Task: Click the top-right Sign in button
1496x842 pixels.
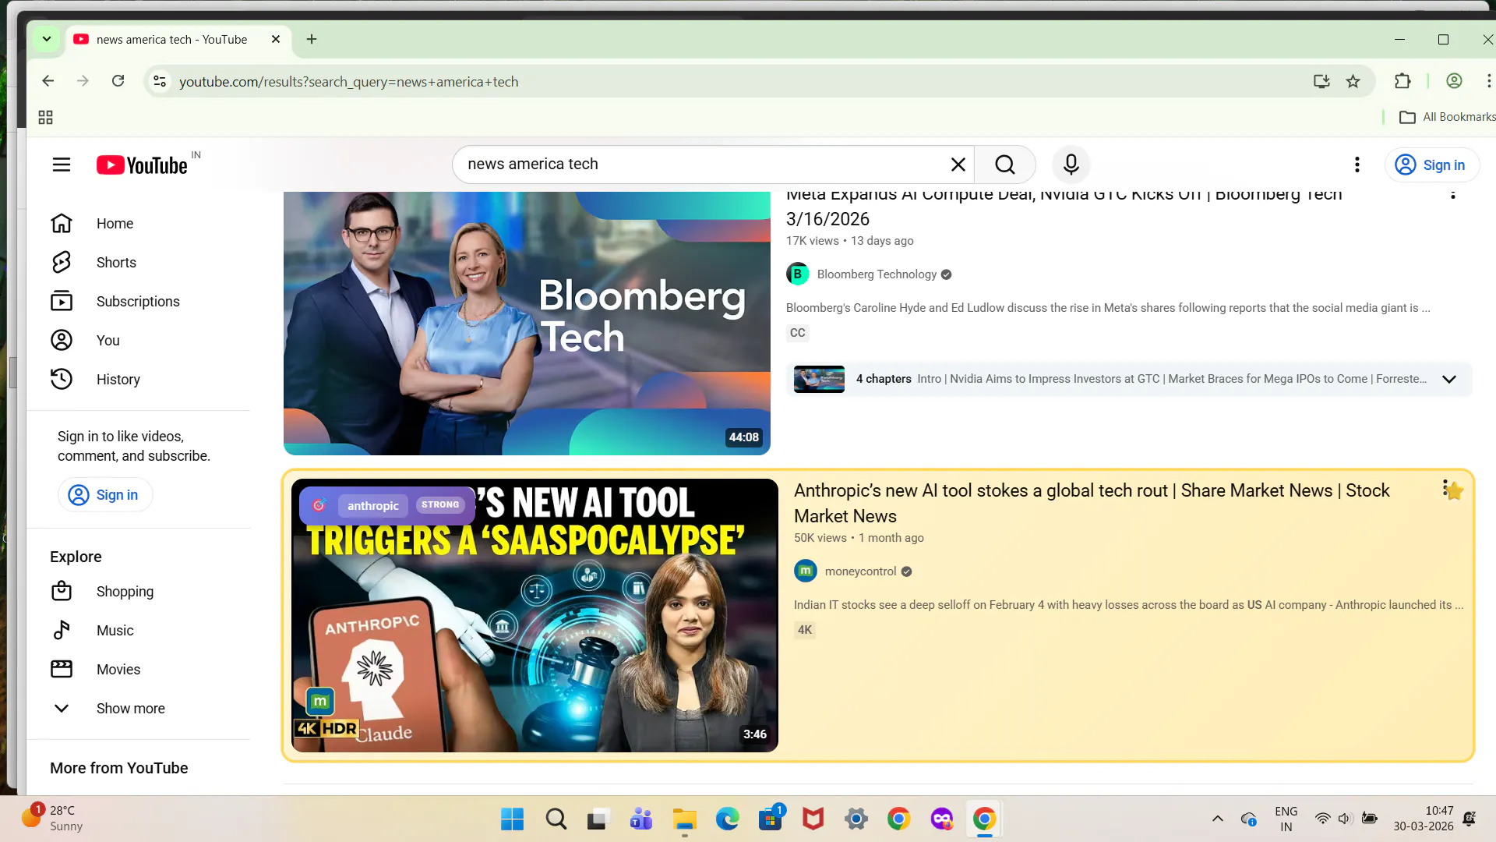Action: pos(1432,165)
